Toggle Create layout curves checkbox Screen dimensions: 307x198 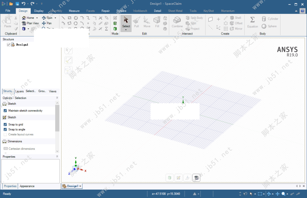point(5,135)
